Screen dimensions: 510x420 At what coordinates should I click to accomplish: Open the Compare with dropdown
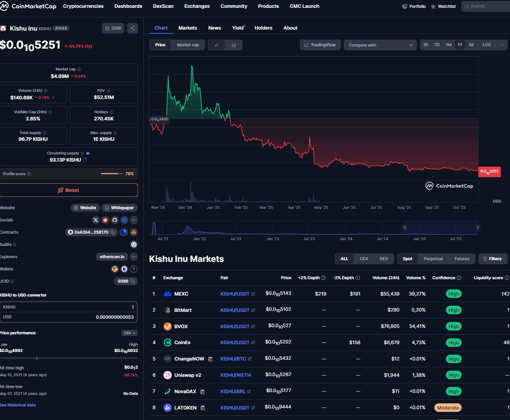point(380,45)
